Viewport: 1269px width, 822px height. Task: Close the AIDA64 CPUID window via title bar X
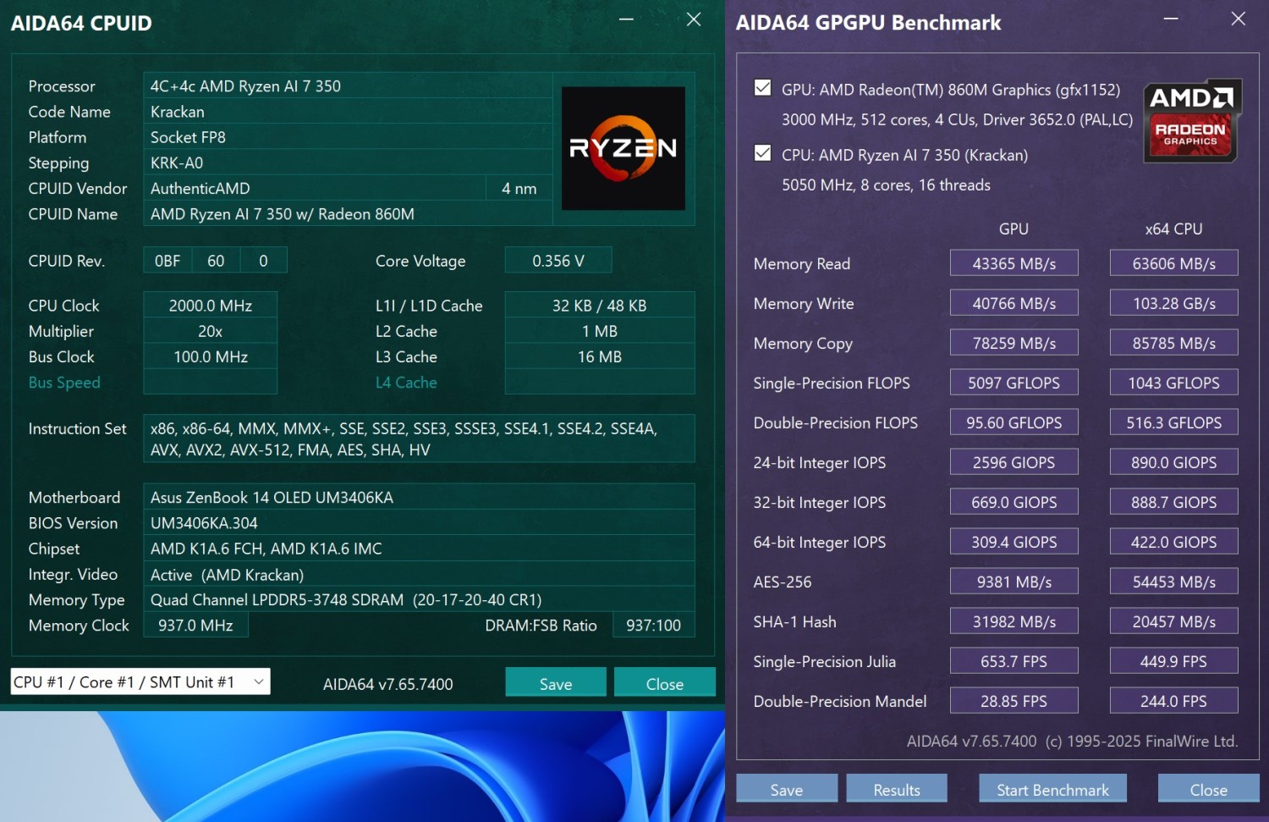coord(694,19)
